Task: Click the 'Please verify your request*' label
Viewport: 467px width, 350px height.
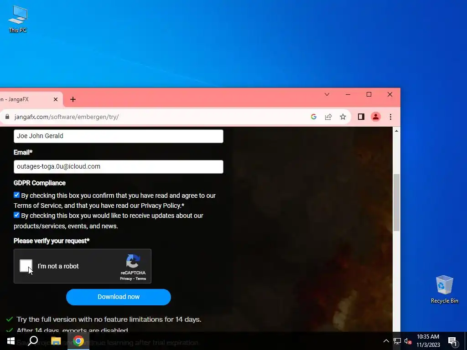Action: pyautogui.click(x=52, y=241)
